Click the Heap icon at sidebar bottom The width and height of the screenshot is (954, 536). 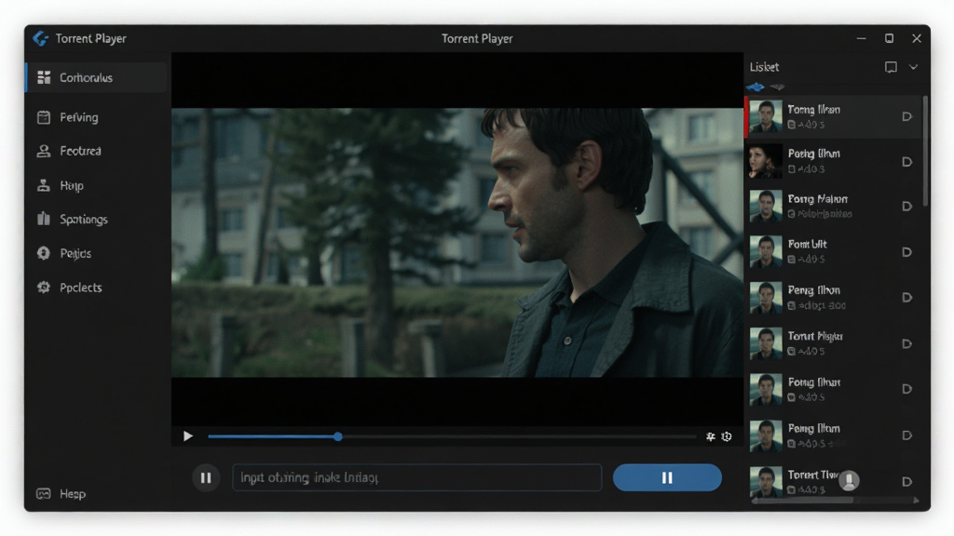pos(43,493)
